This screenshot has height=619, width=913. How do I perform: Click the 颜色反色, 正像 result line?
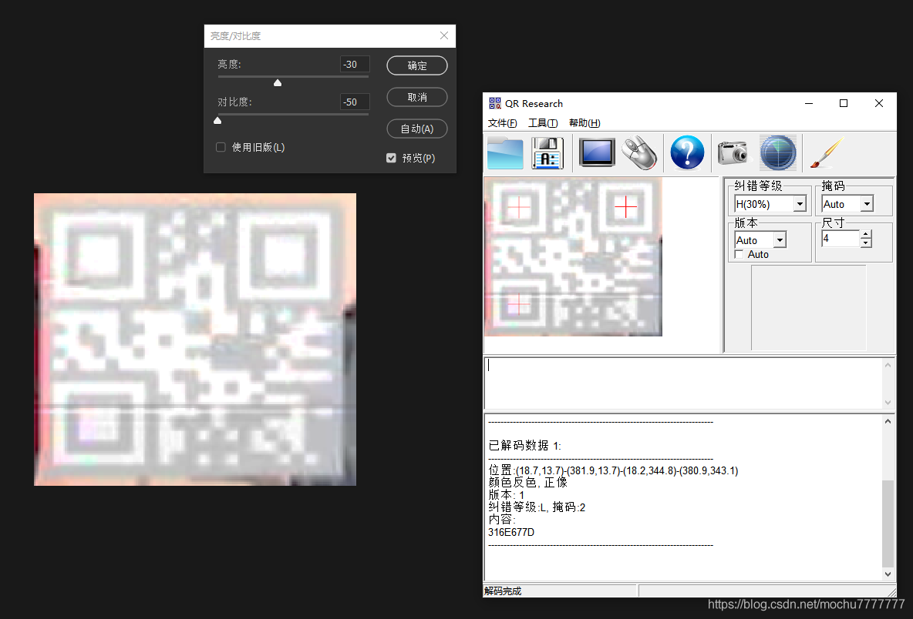pos(527,483)
